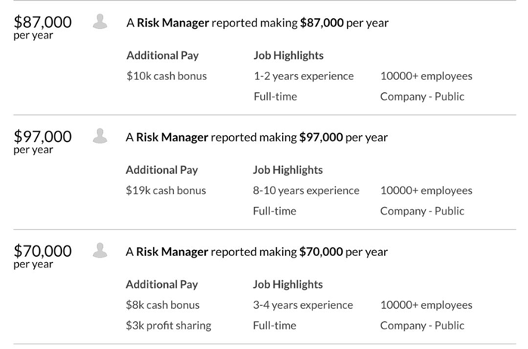The height and width of the screenshot is (349, 528).
Task: Open the 'Risk Manager reported making $97,000' headline
Action: [256, 137]
